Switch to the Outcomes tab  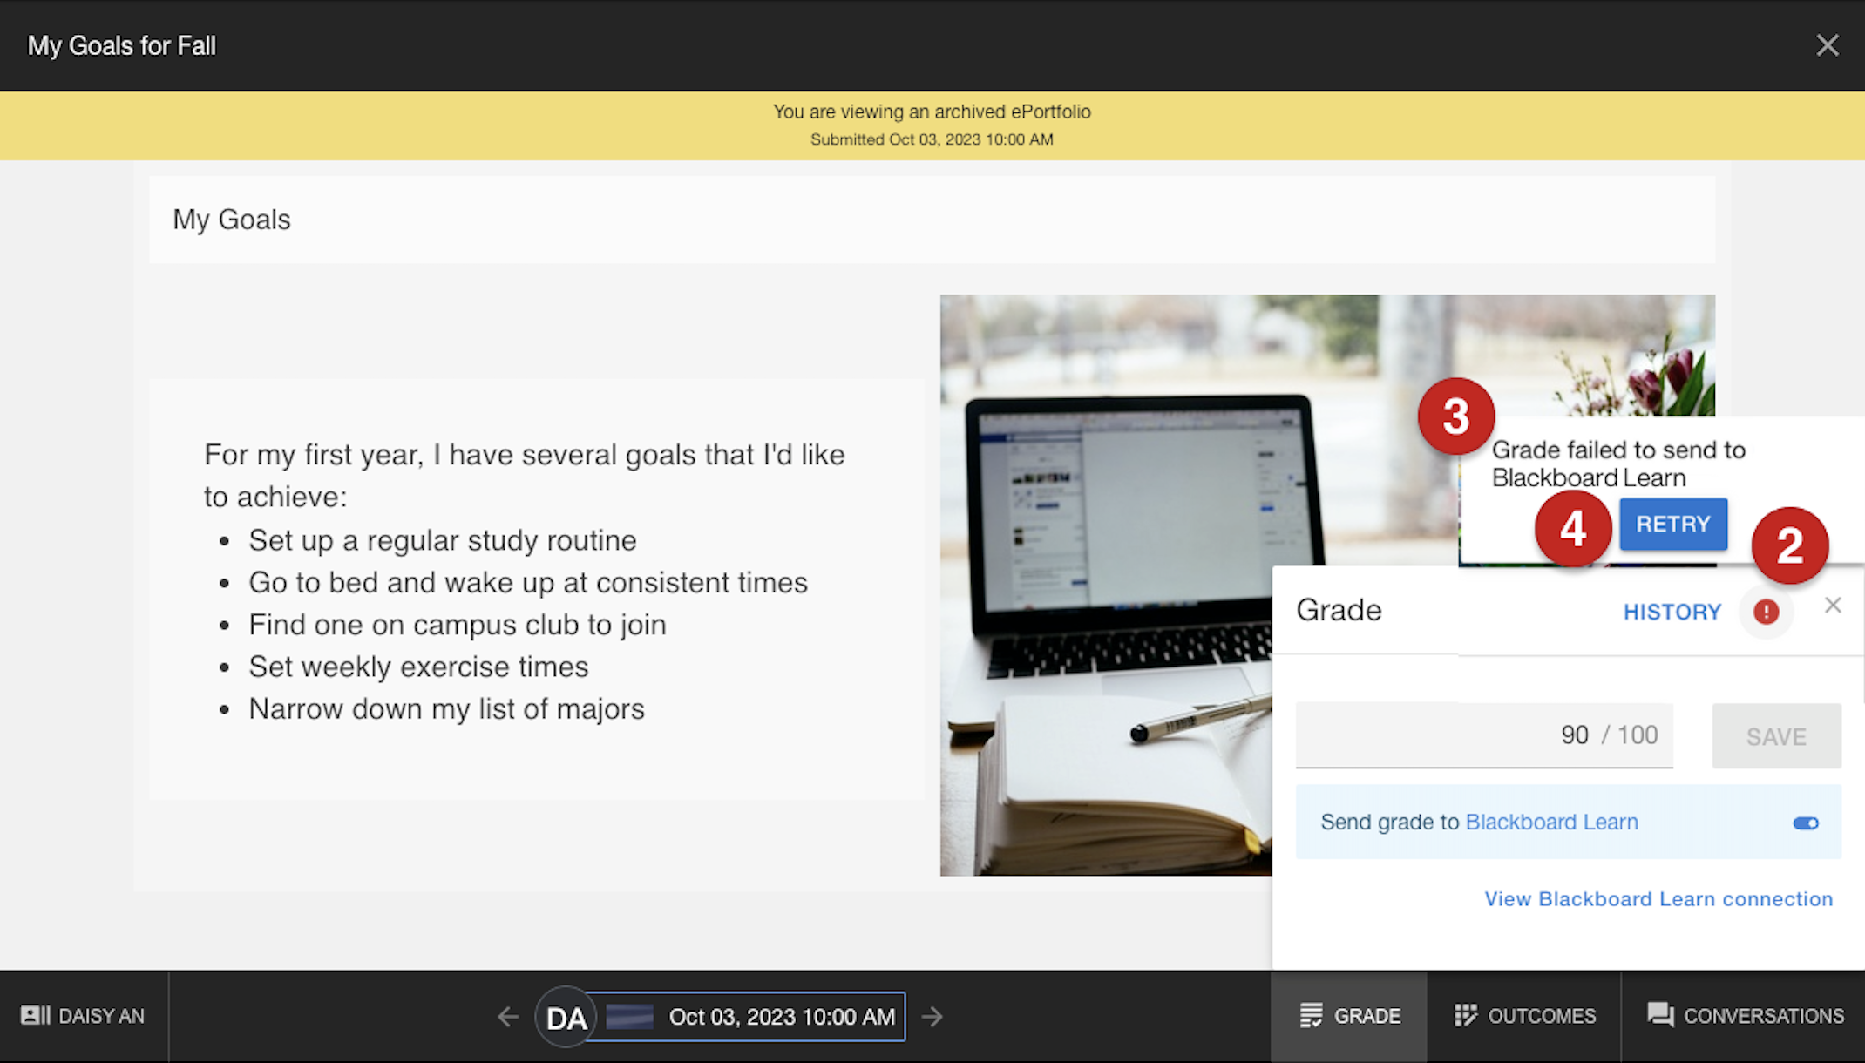[1524, 1016]
